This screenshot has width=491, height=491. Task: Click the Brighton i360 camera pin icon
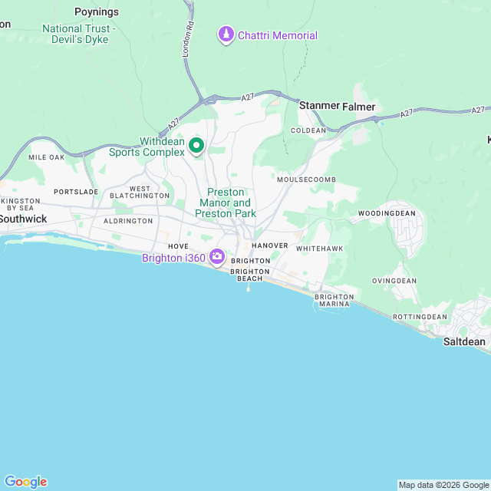tap(217, 258)
